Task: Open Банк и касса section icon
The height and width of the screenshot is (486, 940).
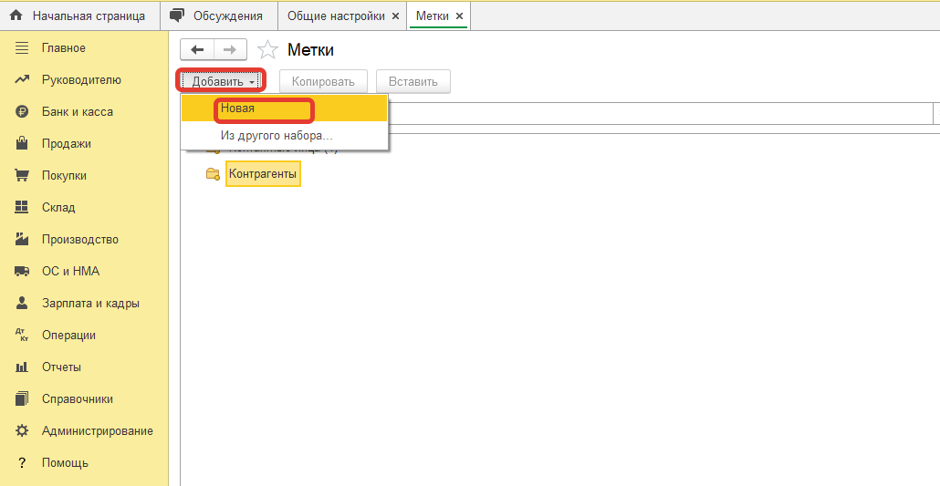Action: pos(23,112)
